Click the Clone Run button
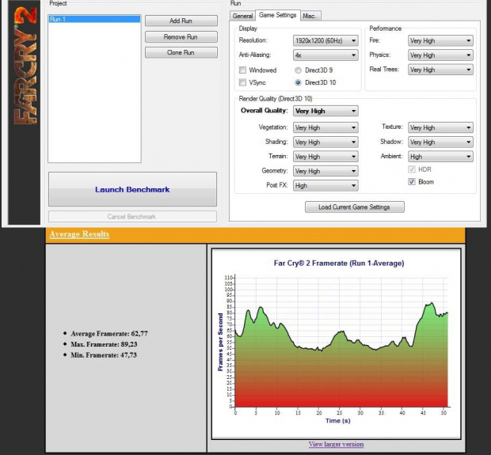491x455 pixels. coord(181,52)
